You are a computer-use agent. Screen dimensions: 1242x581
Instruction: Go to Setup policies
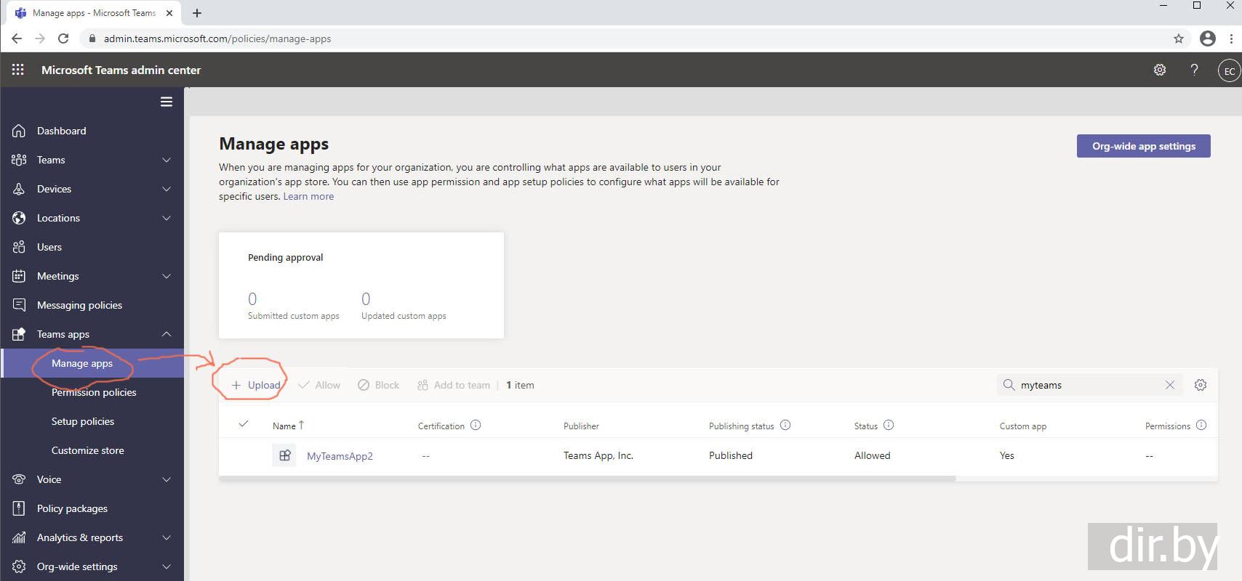click(x=83, y=421)
